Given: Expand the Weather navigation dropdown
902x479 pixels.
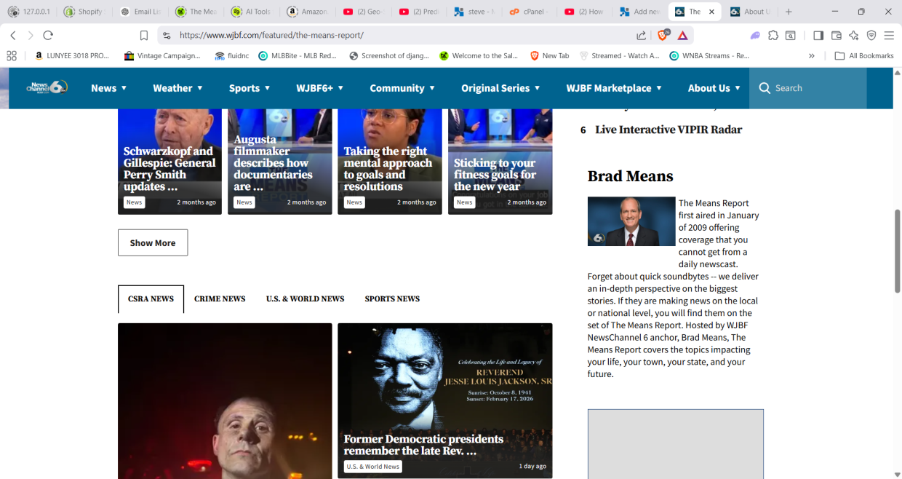Looking at the screenshot, I should tap(177, 88).
